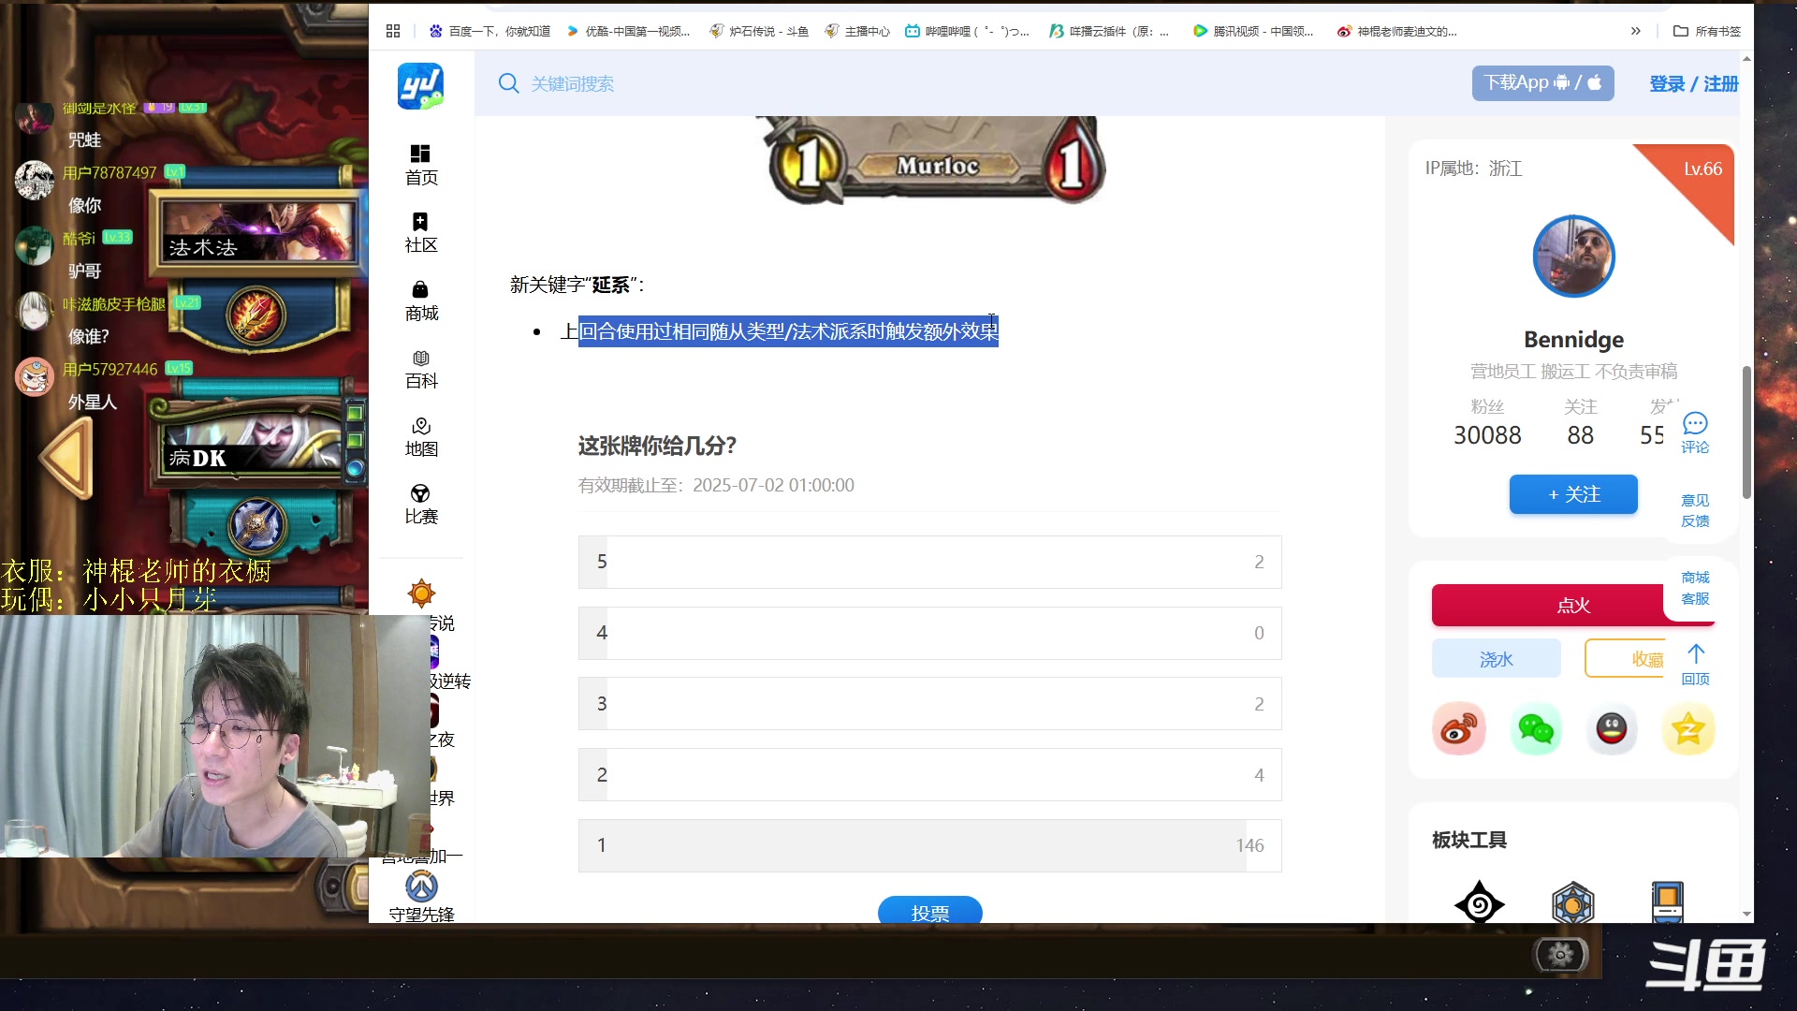The image size is (1797, 1011).
Task: Click the Lv.66 level badge
Action: pyautogui.click(x=1702, y=169)
